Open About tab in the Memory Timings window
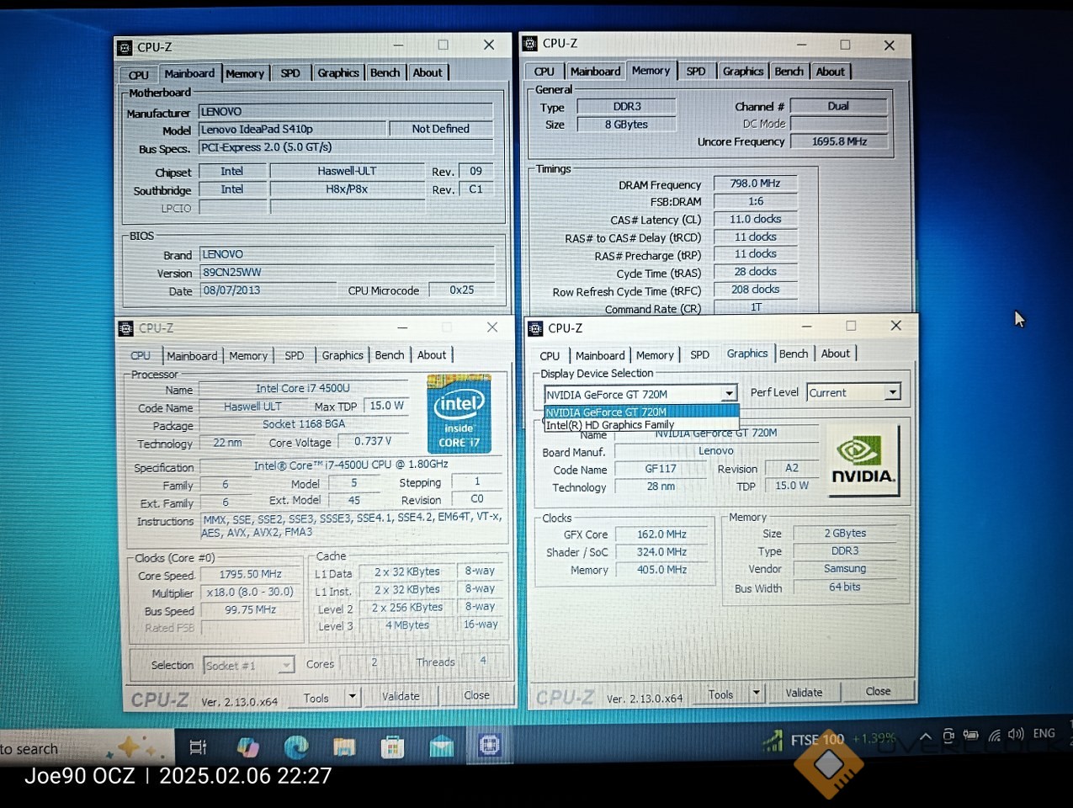 830,72
